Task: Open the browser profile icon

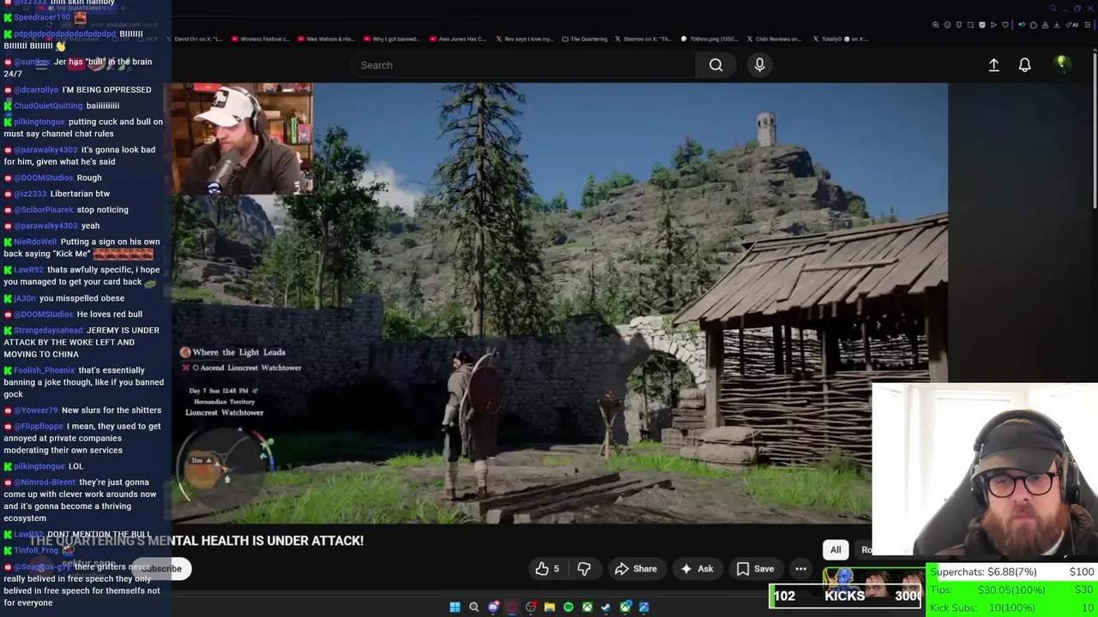Action: coord(1045,26)
